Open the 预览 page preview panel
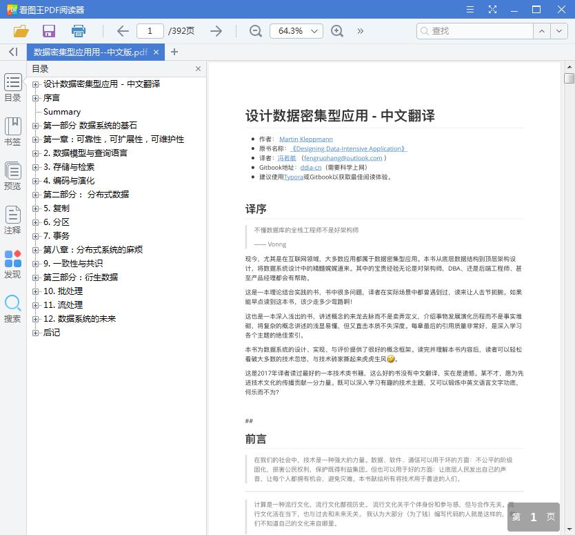 [x=12, y=177]
